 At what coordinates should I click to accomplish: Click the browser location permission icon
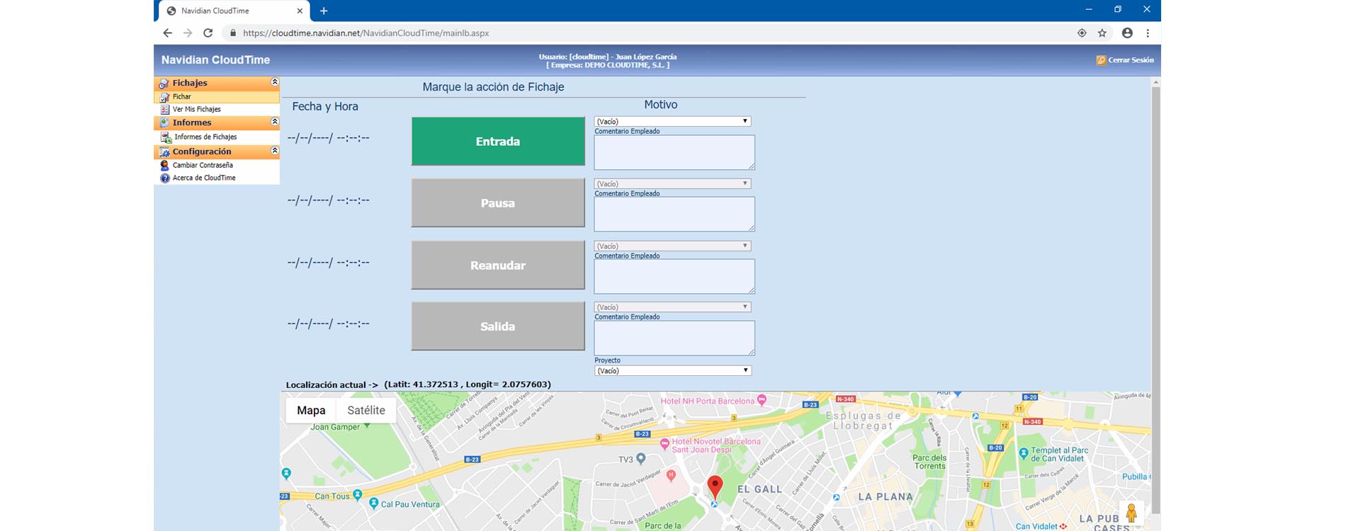coord(1082,33)
